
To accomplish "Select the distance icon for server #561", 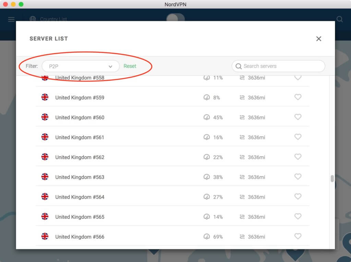I will pyautogui.click(x=242, y=137).
